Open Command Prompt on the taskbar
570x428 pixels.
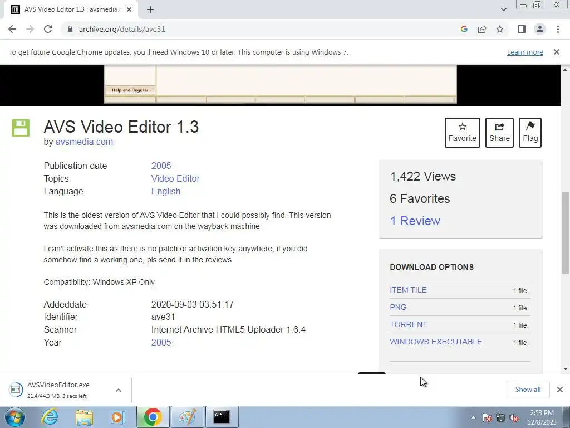point(222,417)
